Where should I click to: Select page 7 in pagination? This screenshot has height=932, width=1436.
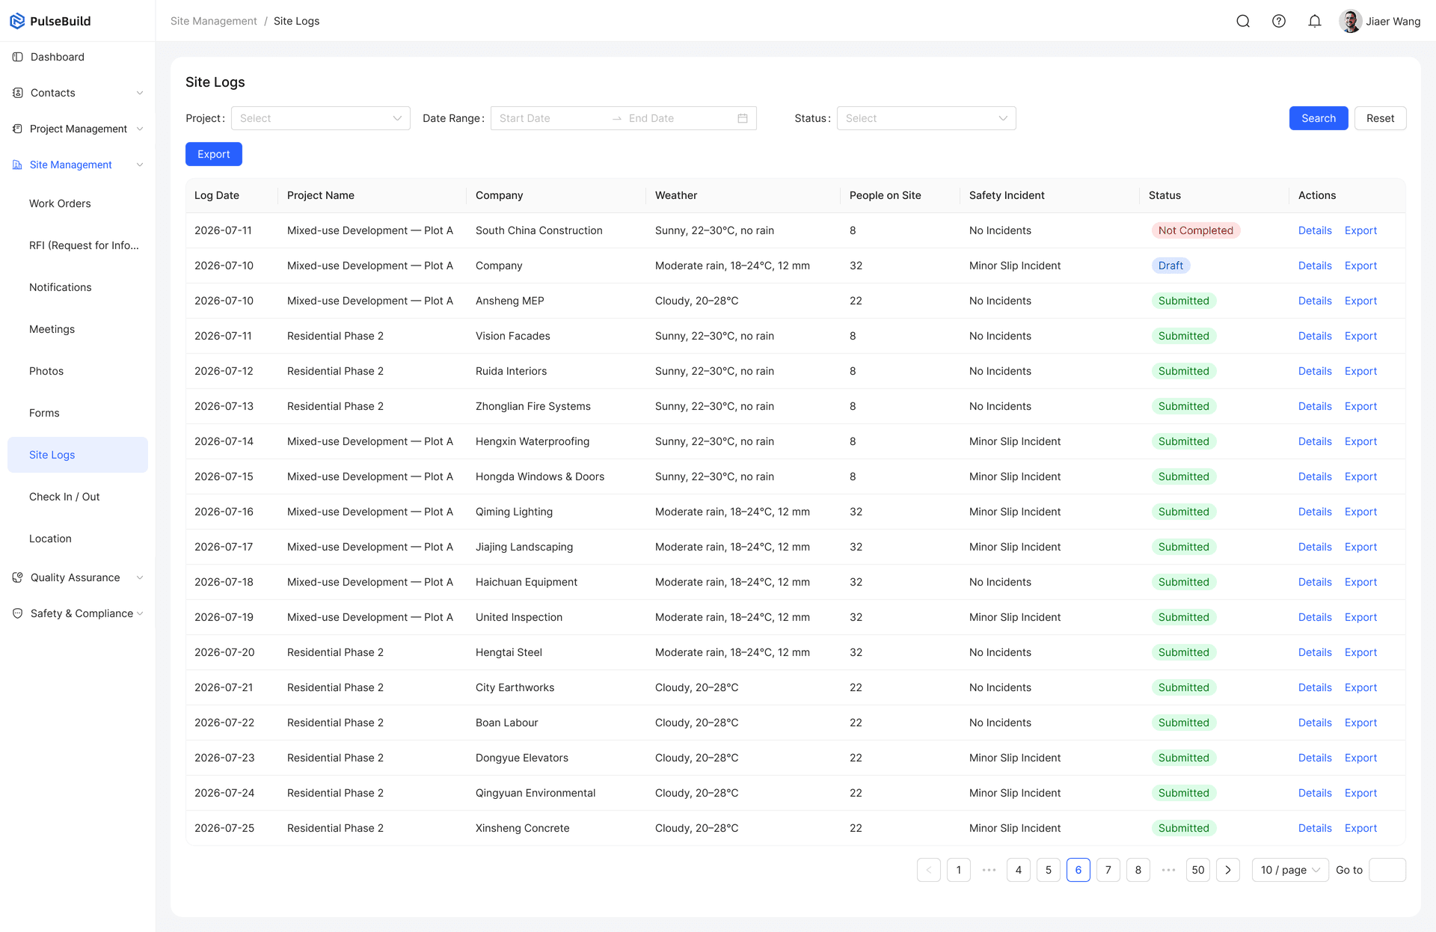(x=1108, y=870)
